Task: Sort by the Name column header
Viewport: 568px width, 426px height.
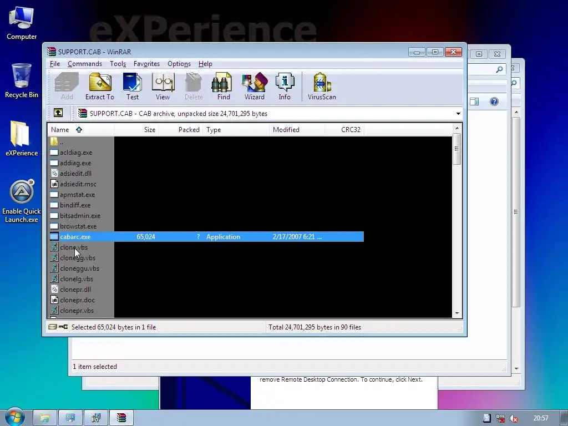Action: 81,130
